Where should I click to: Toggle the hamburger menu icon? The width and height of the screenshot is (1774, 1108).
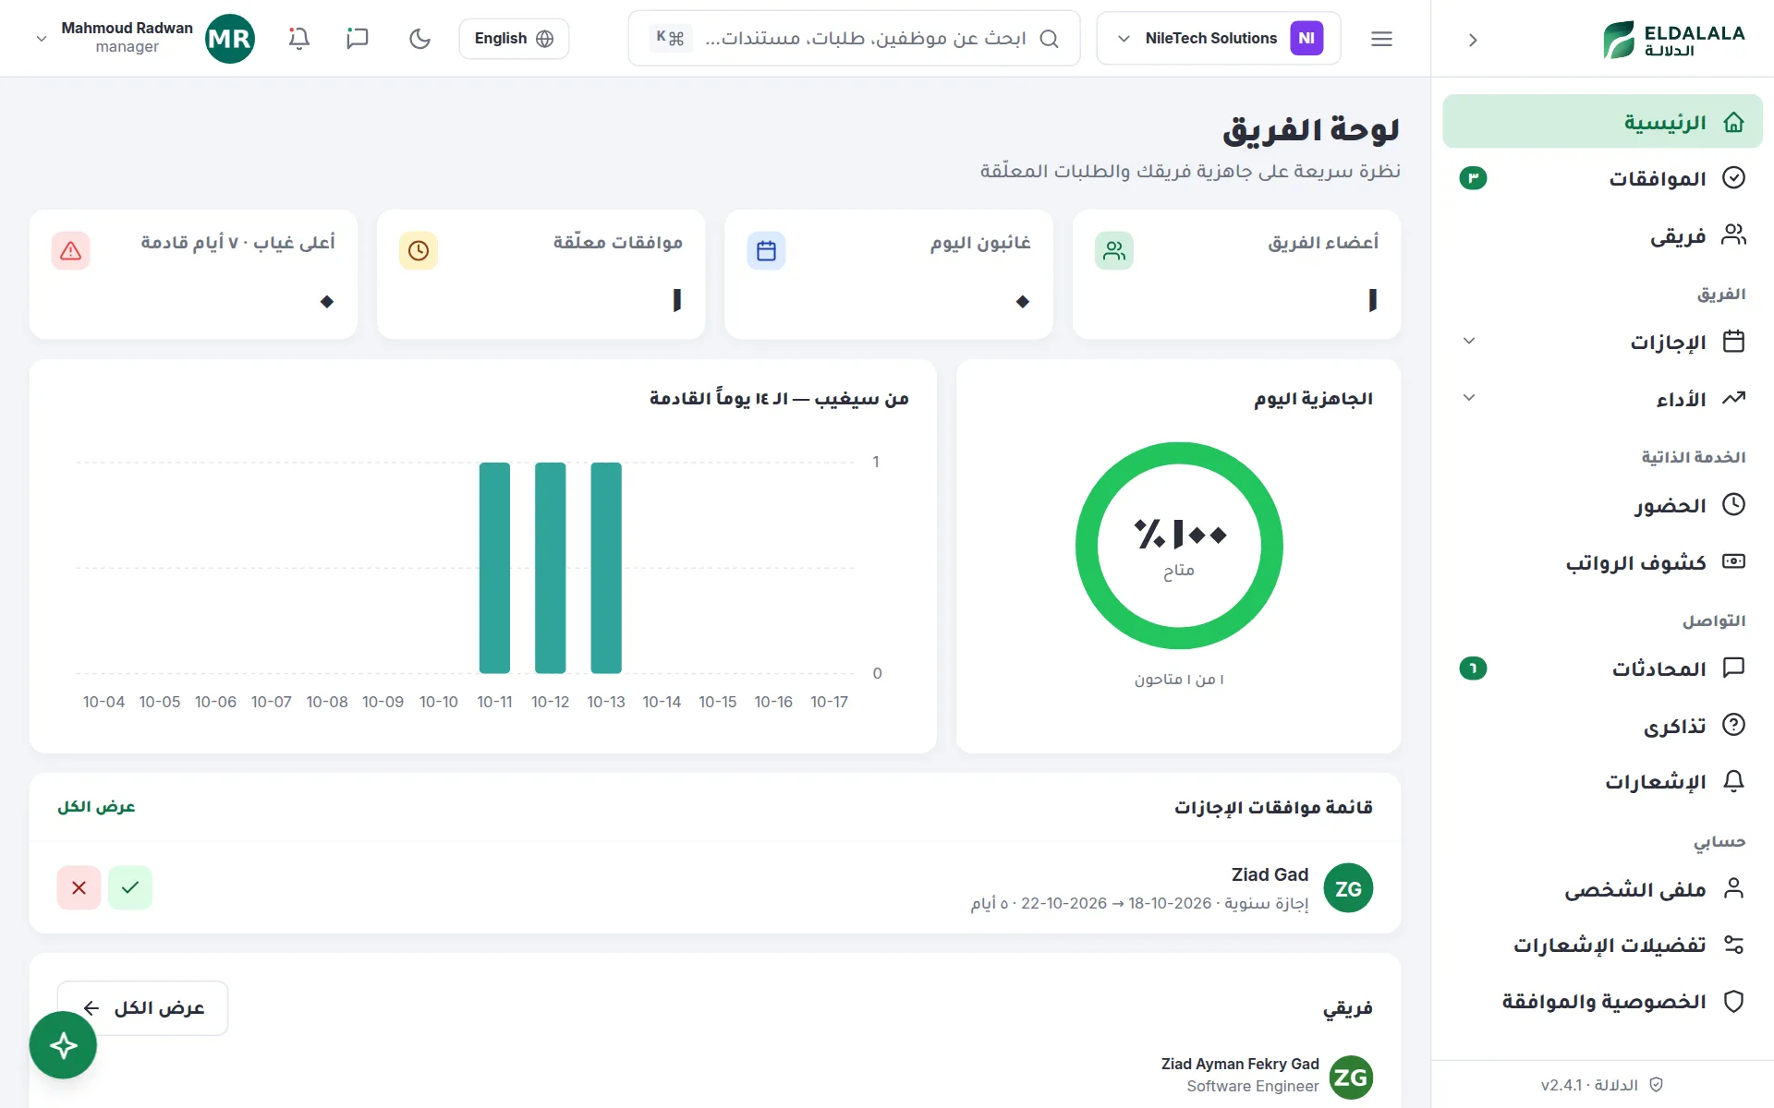tap(1381, 38)
